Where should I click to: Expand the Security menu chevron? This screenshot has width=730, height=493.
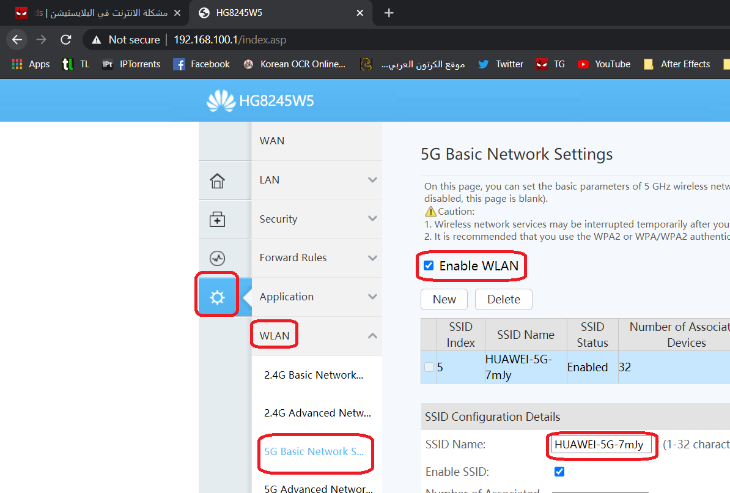(372, 218)
